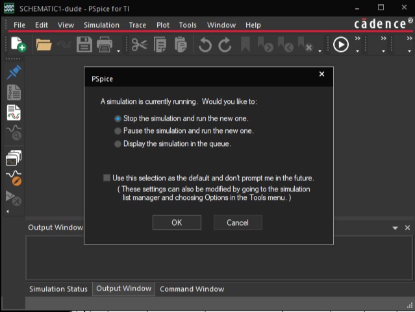Close the PSpice dialog with X
Image resolution: width=415 pixels, height=312 pixels.
click(321, 74)
